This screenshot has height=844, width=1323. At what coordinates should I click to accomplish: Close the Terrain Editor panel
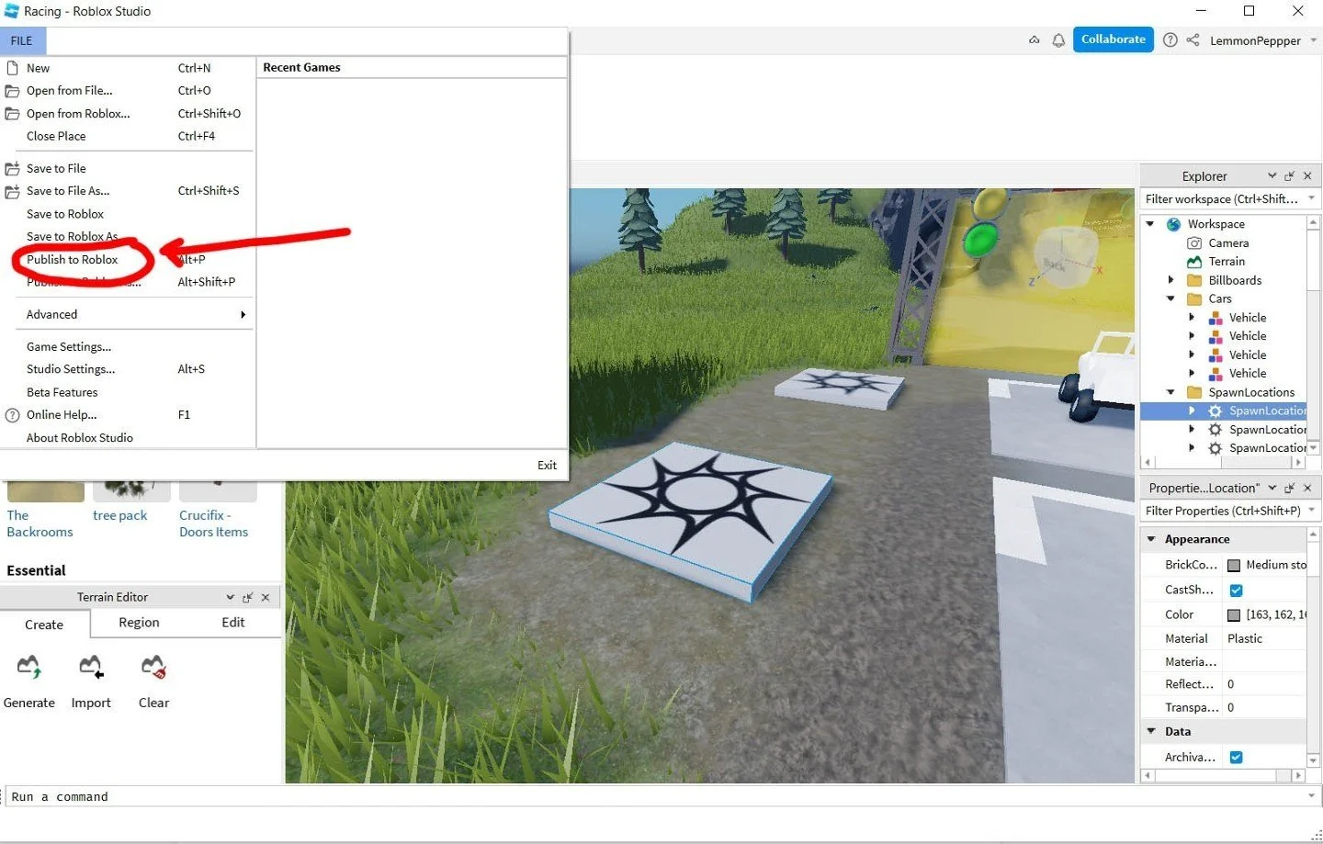point(266,598)
